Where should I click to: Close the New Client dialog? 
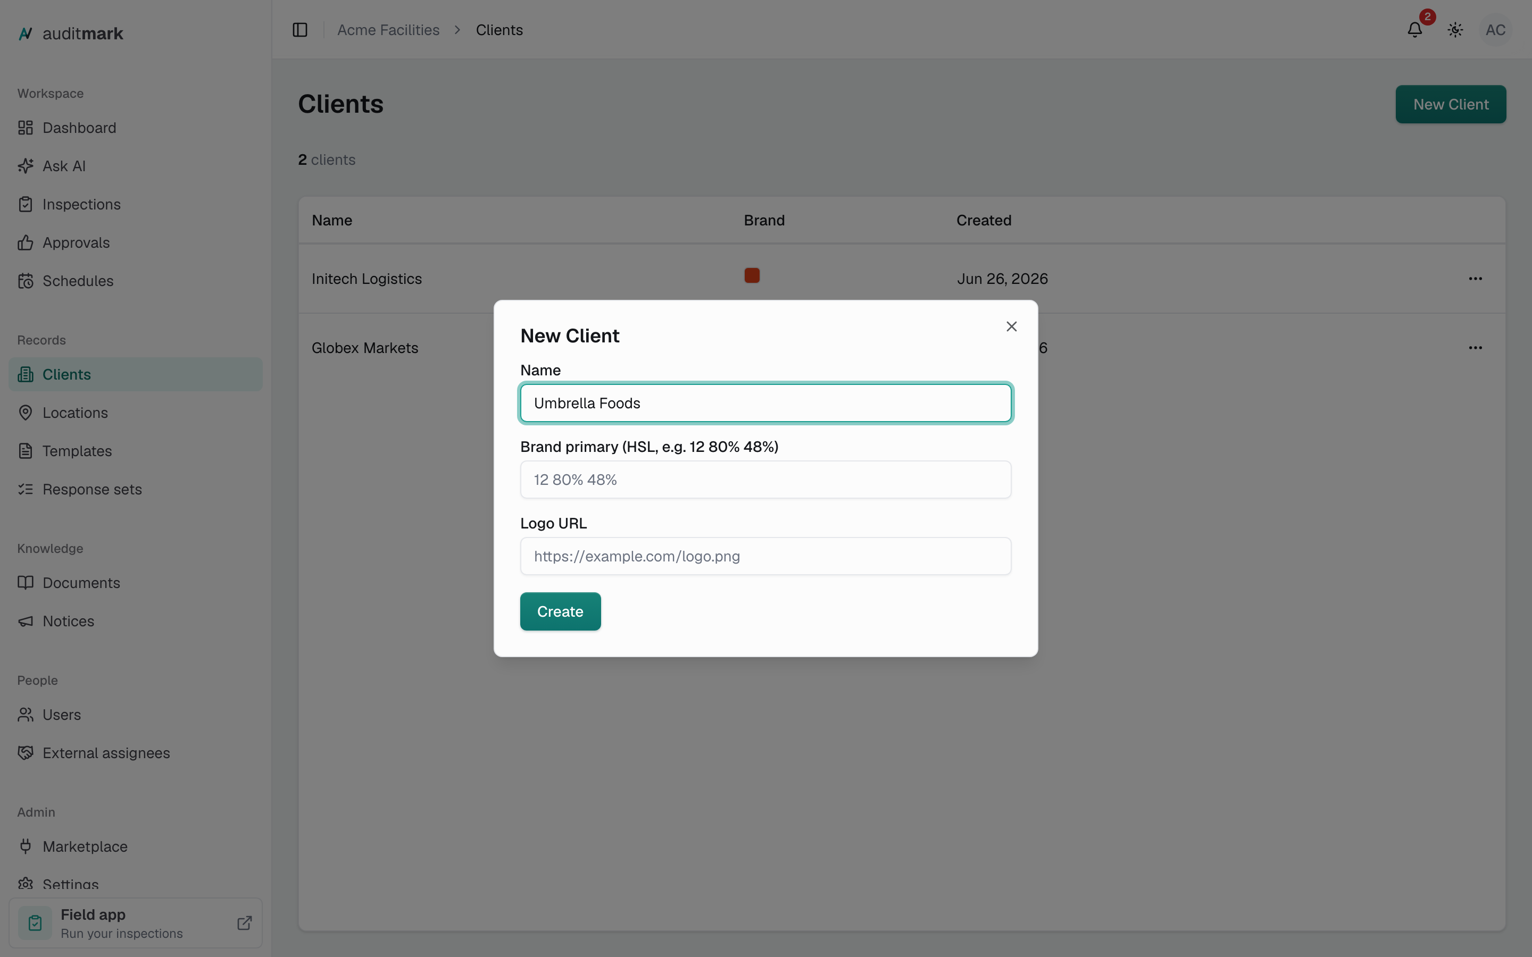coord(1012,326)
